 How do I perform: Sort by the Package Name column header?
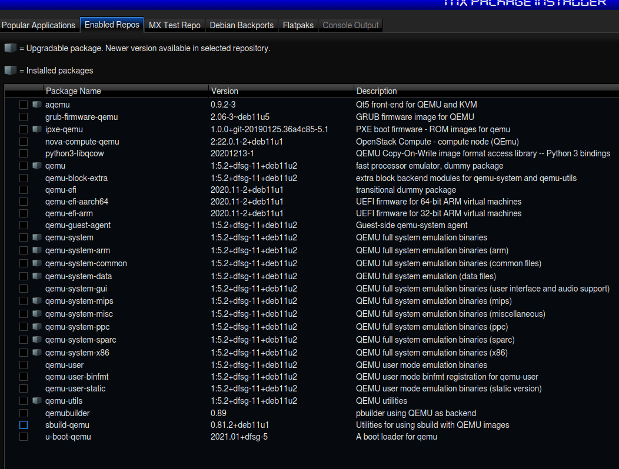pos(125,91)
